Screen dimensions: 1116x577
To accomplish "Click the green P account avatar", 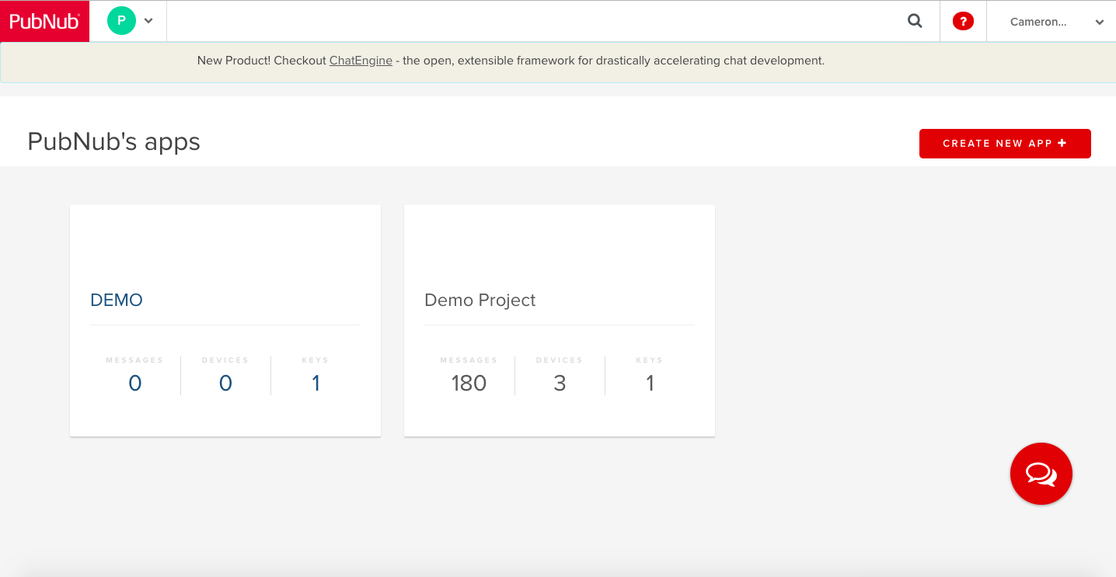I will coord(121,21).
